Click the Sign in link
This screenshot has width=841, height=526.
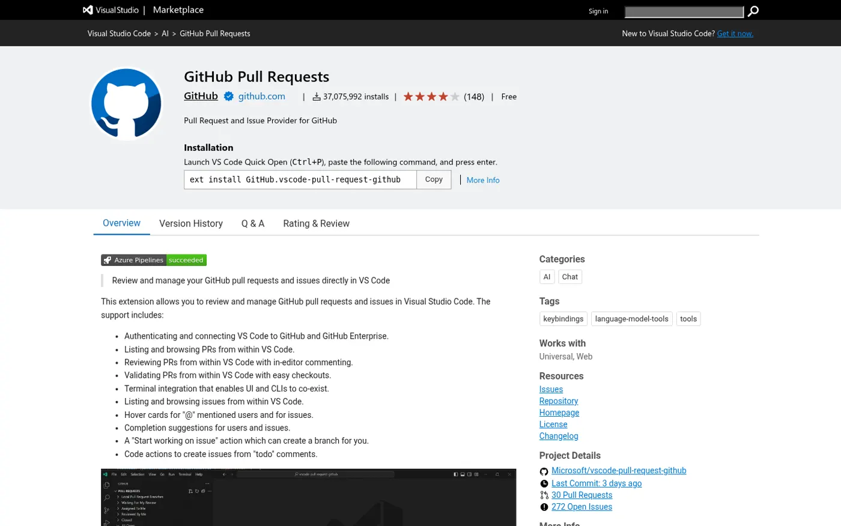pos(598,11)
